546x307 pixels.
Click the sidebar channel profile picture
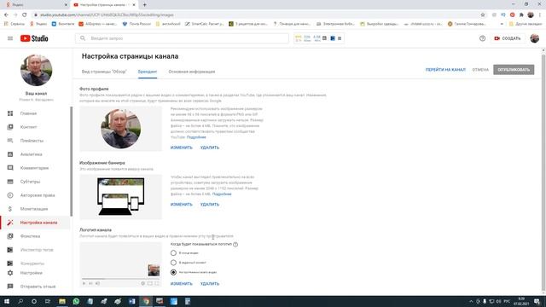click(x=36, y=70)
